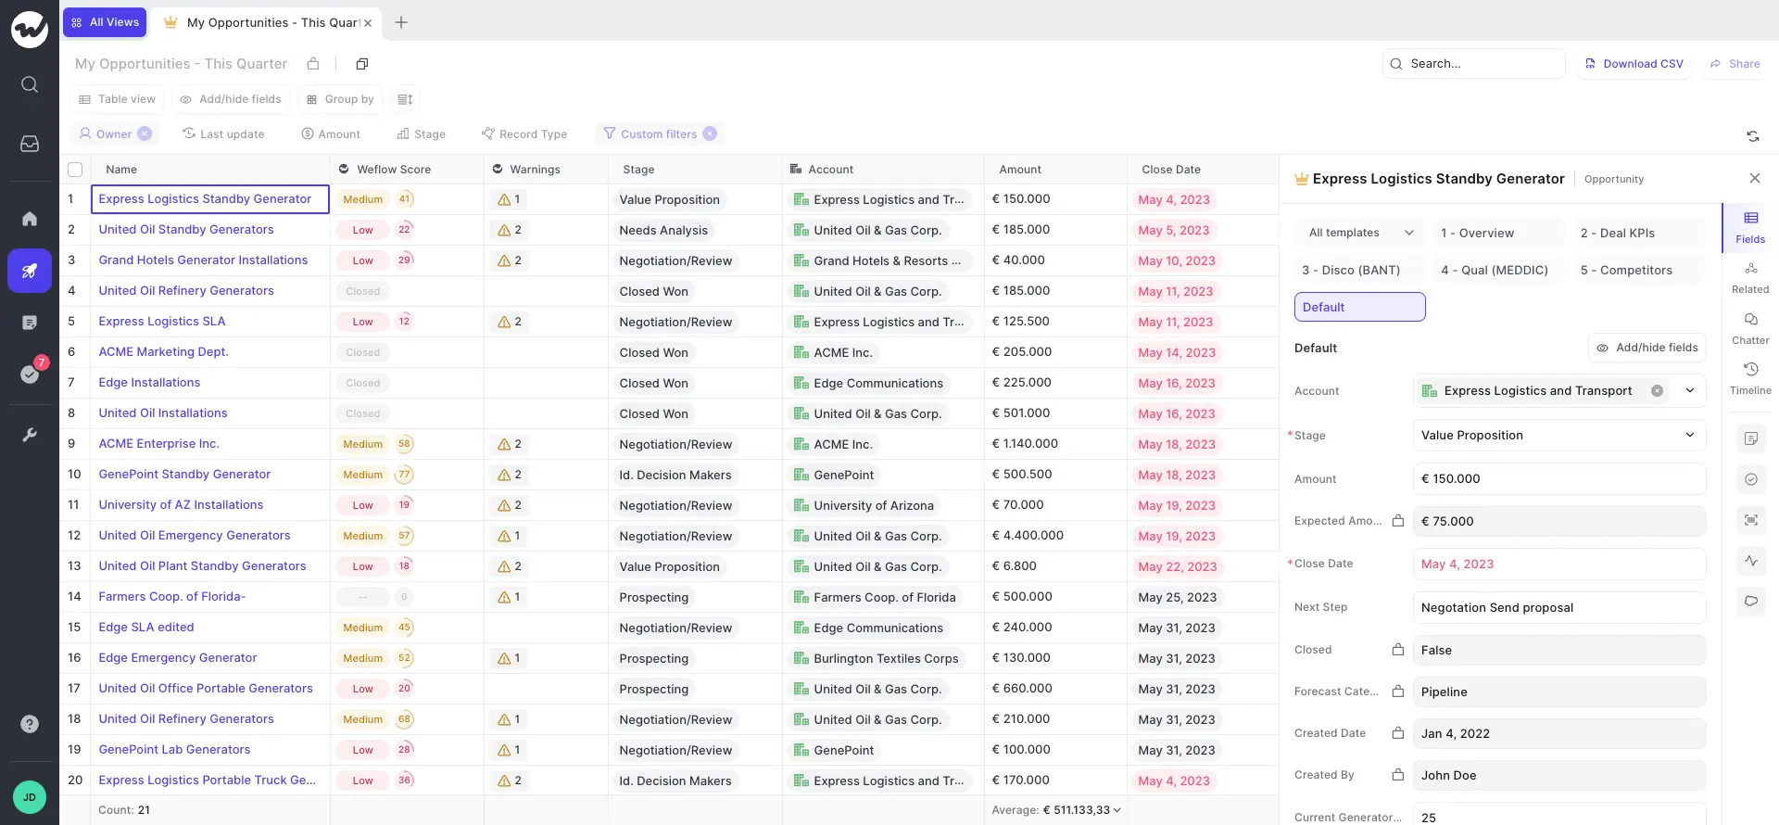Image resolution: width=1779 pixels, height=825 pixels.
Task: Click the JD user avatar
Action: [x=30, y=797]
